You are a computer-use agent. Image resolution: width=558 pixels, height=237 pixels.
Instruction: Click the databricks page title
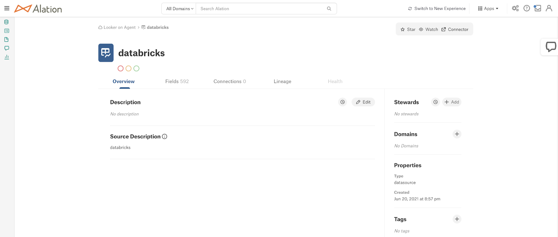coord(142,53)
